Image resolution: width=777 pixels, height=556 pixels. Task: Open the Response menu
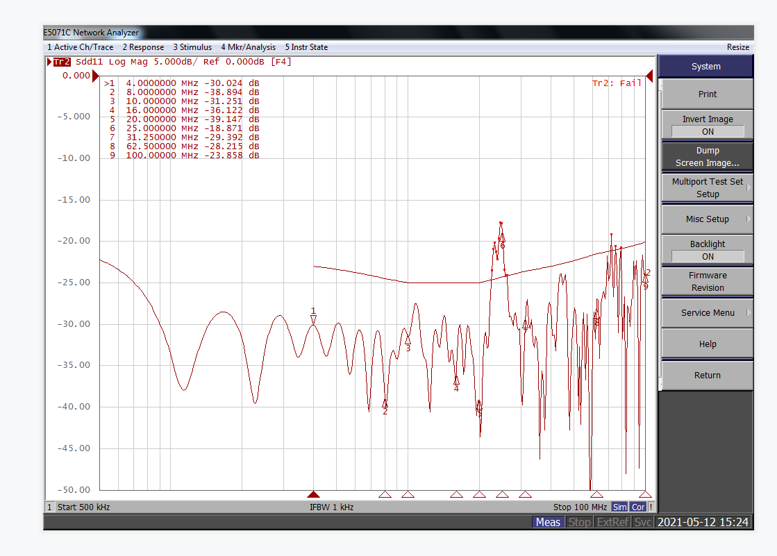pyautogui.click(x=143, y=47)
